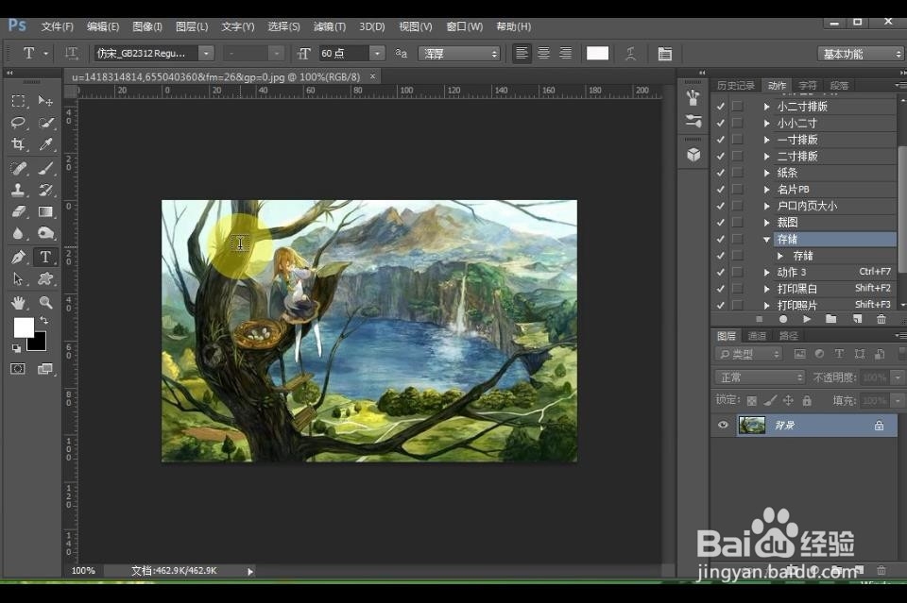
Task: Open the 滤镜(T) menu
Action: [329, 26]
